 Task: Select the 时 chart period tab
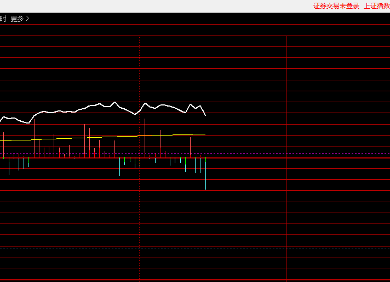point(3,19)
